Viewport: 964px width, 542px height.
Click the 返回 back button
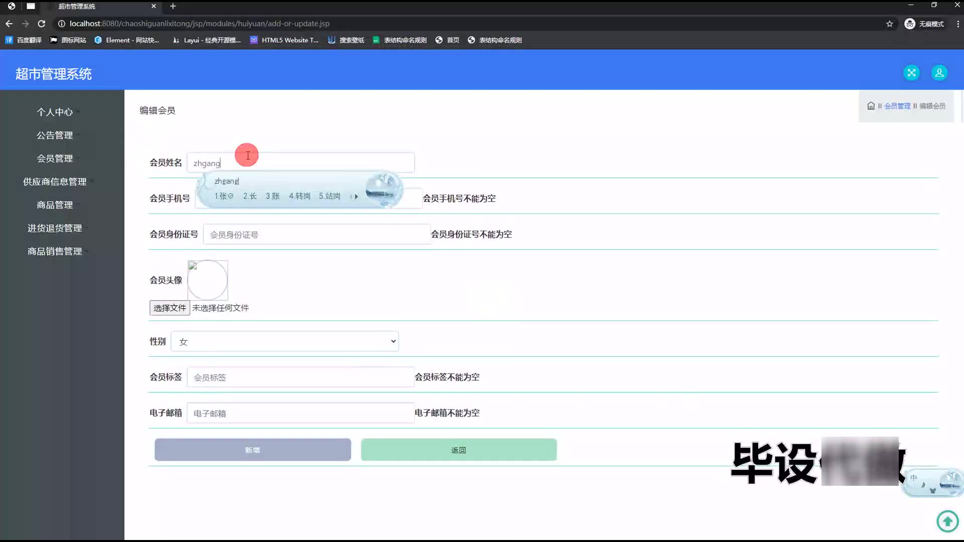(458, 450)
